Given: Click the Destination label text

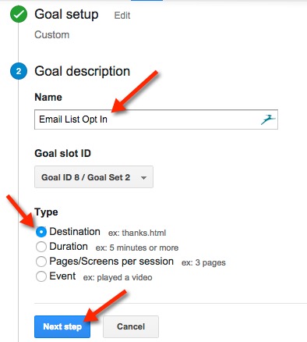Looking at the screenshot, I should click(75, 232).
